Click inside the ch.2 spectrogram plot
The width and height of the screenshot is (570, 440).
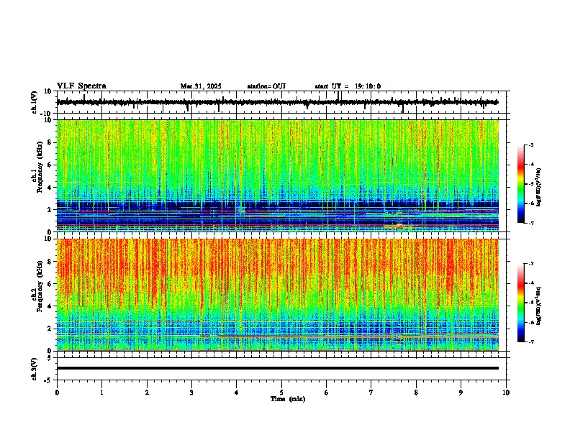coord(278,295)
